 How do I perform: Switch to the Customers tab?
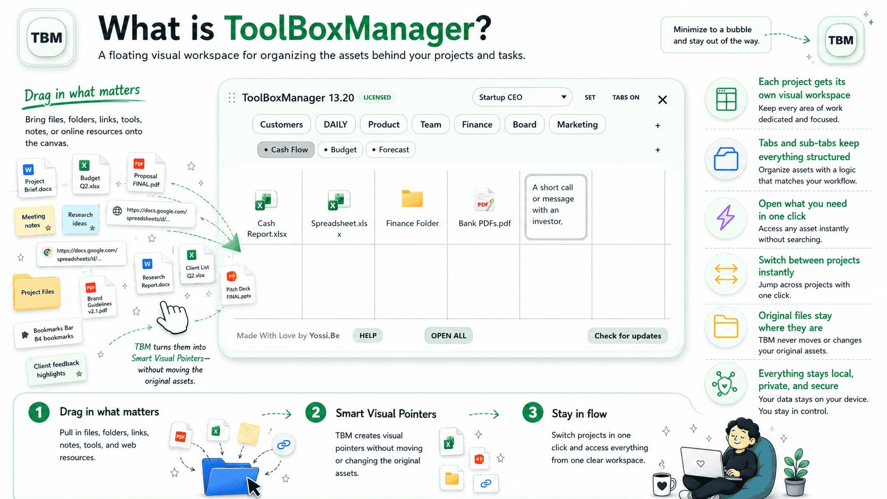(x=281, y=125)
